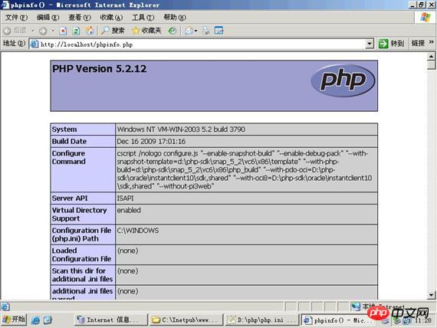
Task: Click the page icon in address bar
Action: 34,44
